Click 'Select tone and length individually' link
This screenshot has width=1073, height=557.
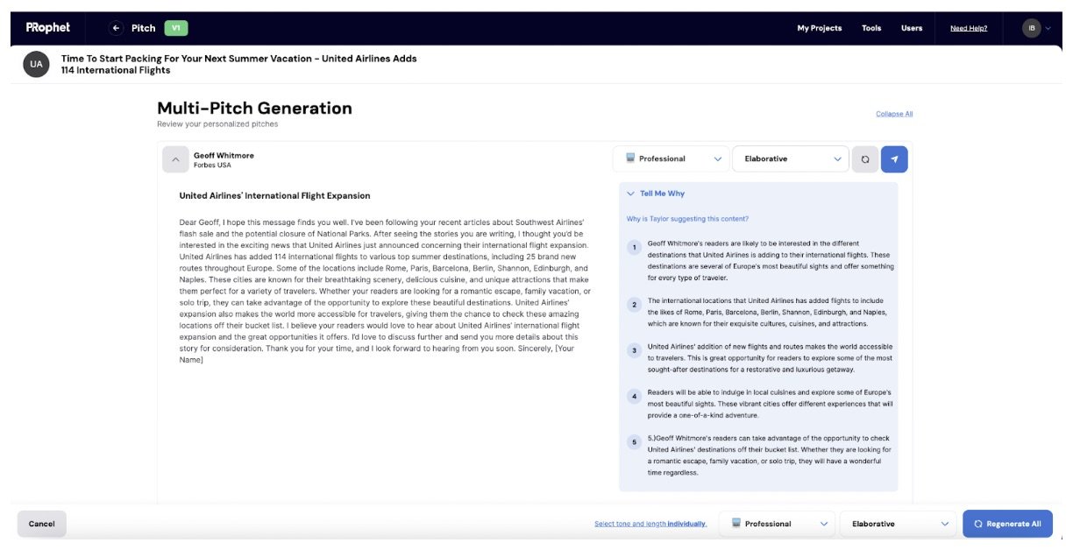click(x=650, y=524)
